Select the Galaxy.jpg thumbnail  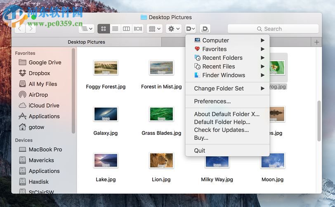pyautogui.click(x=106, y=114)
